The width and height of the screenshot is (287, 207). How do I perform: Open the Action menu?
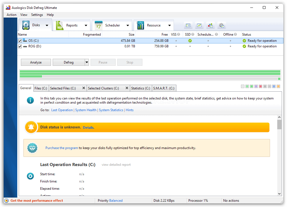11,15
